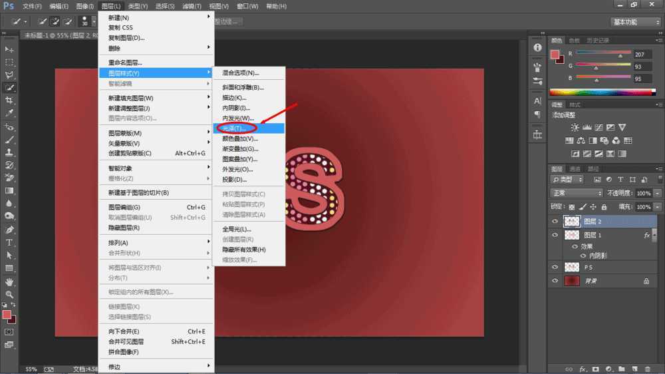
Task: Open the Info panel icon
Action: [537, 48]
